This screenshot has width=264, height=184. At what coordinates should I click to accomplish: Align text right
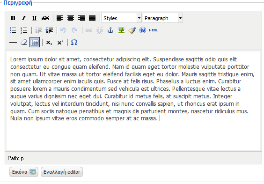click(81, 18)
